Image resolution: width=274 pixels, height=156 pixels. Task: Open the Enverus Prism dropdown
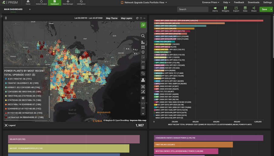point(211,2)
